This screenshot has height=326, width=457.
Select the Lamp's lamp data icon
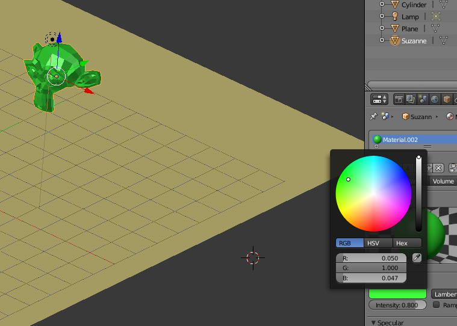click(x=436, y=16)
